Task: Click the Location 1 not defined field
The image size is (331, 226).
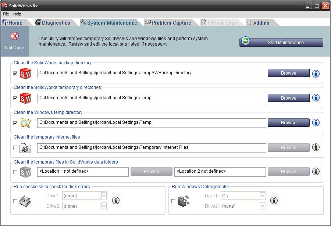Action: [83, 172]
